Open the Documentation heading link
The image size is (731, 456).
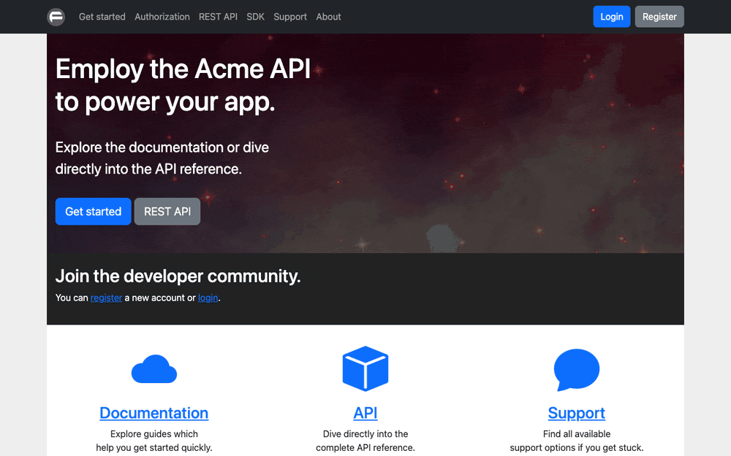coord(154,413)
